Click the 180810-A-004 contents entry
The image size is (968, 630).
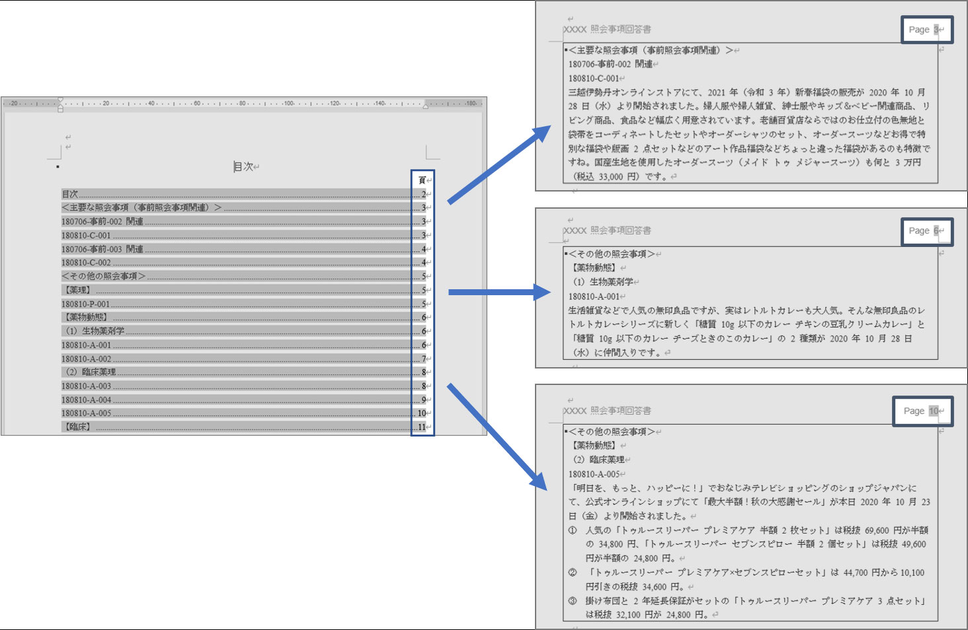coord(86,400)
